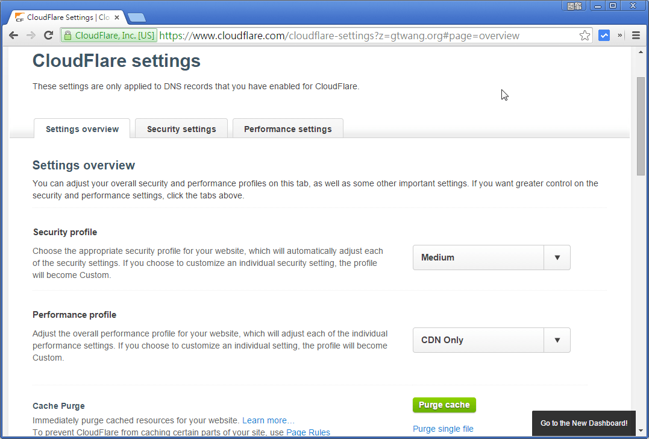Image resolution: width=649 pixels, height=439 pixels.
Task: Reload the CloudFlare settings page
Action: (x=48, y=35)
